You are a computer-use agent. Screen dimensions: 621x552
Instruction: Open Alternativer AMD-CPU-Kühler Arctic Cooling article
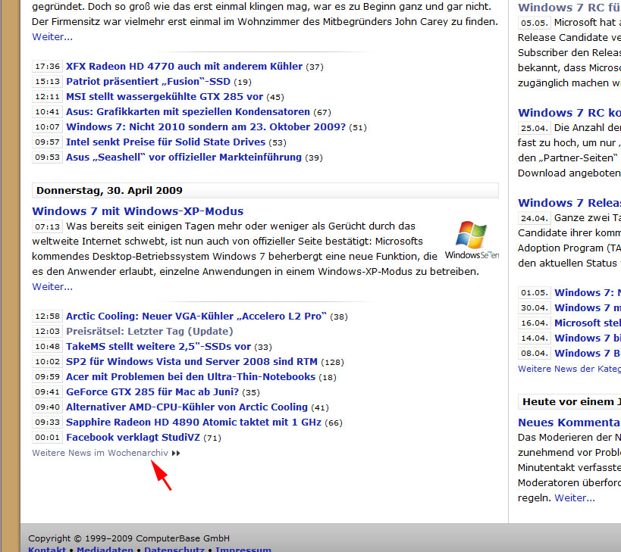[x=187, y=407]
